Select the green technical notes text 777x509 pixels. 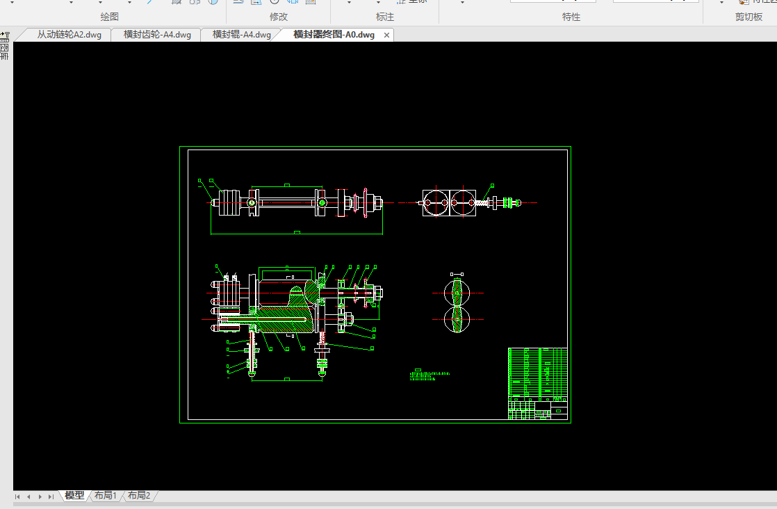pyautogui.click(x=429, y=375)
